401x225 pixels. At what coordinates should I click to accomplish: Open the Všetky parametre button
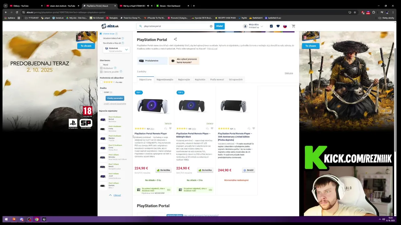[115, 98]
